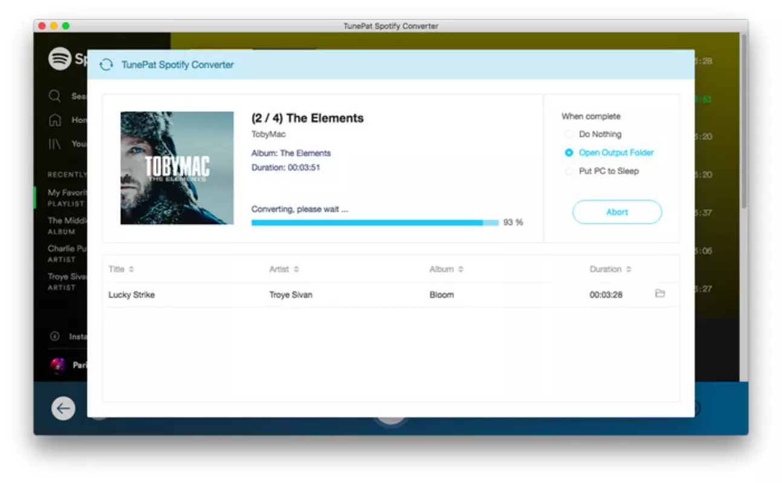Click the Bloom album cell
The height and width of the screenshot is (483, 782).
pyautogui.click(x=442, y=295)
